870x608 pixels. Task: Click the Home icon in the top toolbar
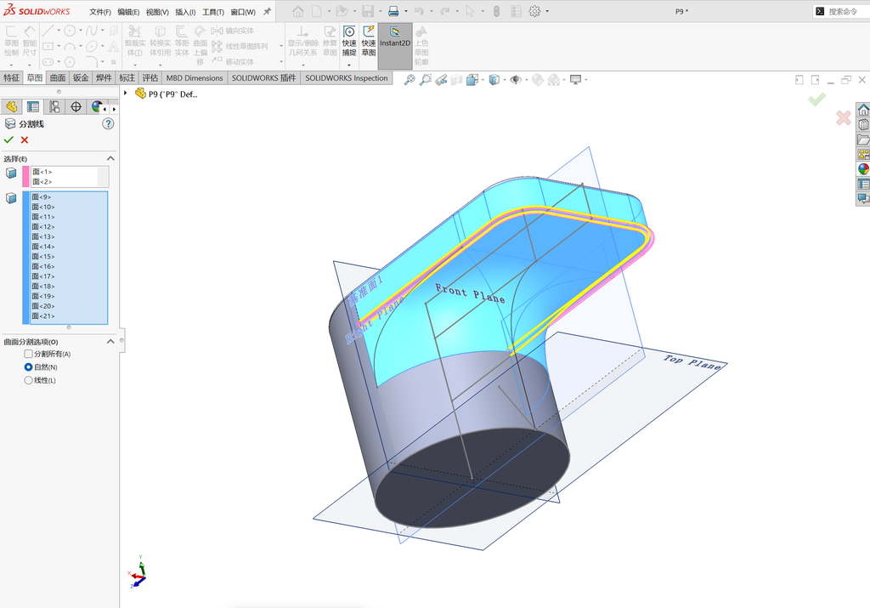(x=298, y=11)
